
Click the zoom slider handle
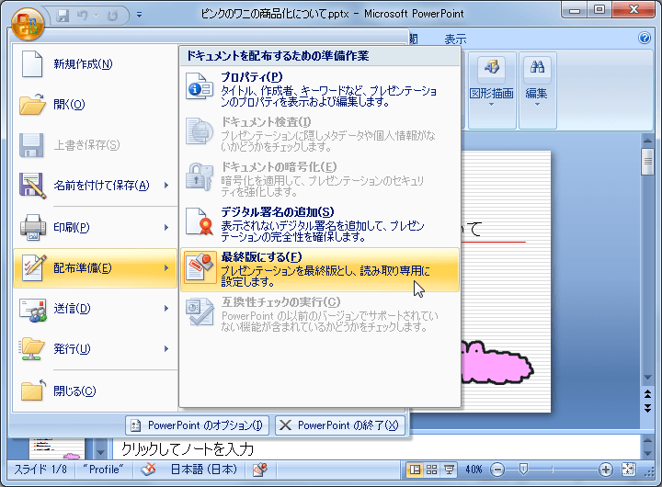[523, 469]
